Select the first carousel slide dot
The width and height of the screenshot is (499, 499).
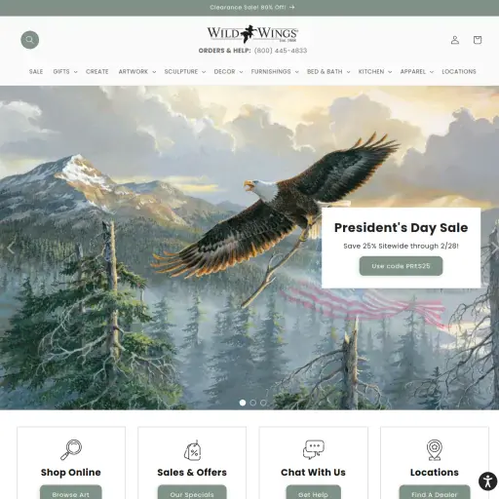[243, 403]
